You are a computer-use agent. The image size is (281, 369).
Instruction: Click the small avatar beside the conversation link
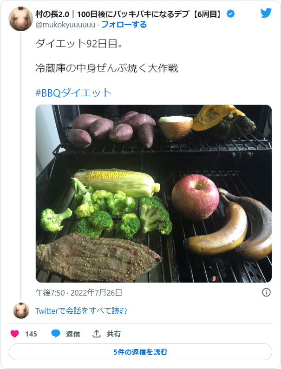pyautogui.click(x=21, y=310)
